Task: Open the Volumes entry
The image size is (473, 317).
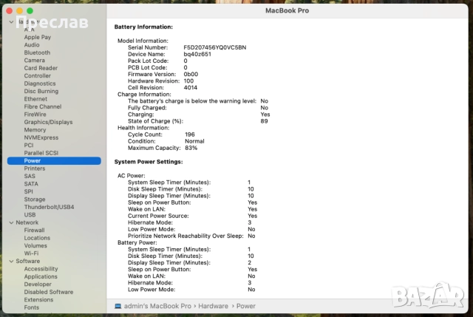Action: coord(35,245)
